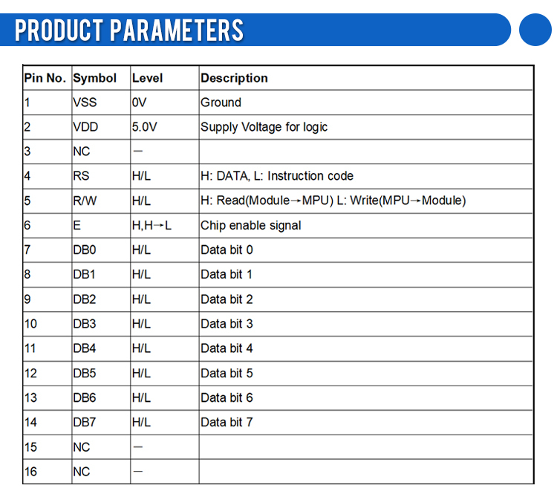Screen dimensions: 557x494
Task: Click the Data bit 6 description
Action: pyautogui.click(x=227, y=397)
